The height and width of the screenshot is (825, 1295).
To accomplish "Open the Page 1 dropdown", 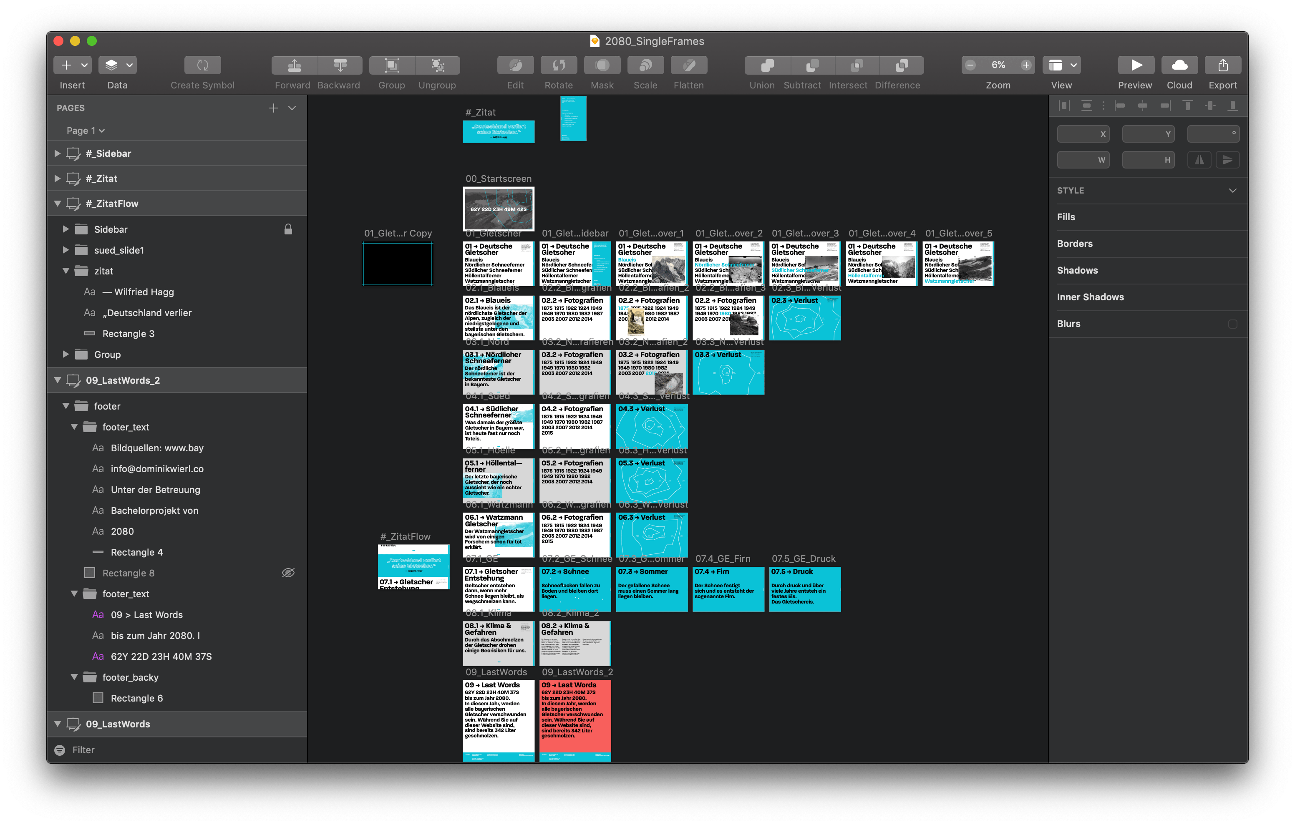I will coord(86,131).
